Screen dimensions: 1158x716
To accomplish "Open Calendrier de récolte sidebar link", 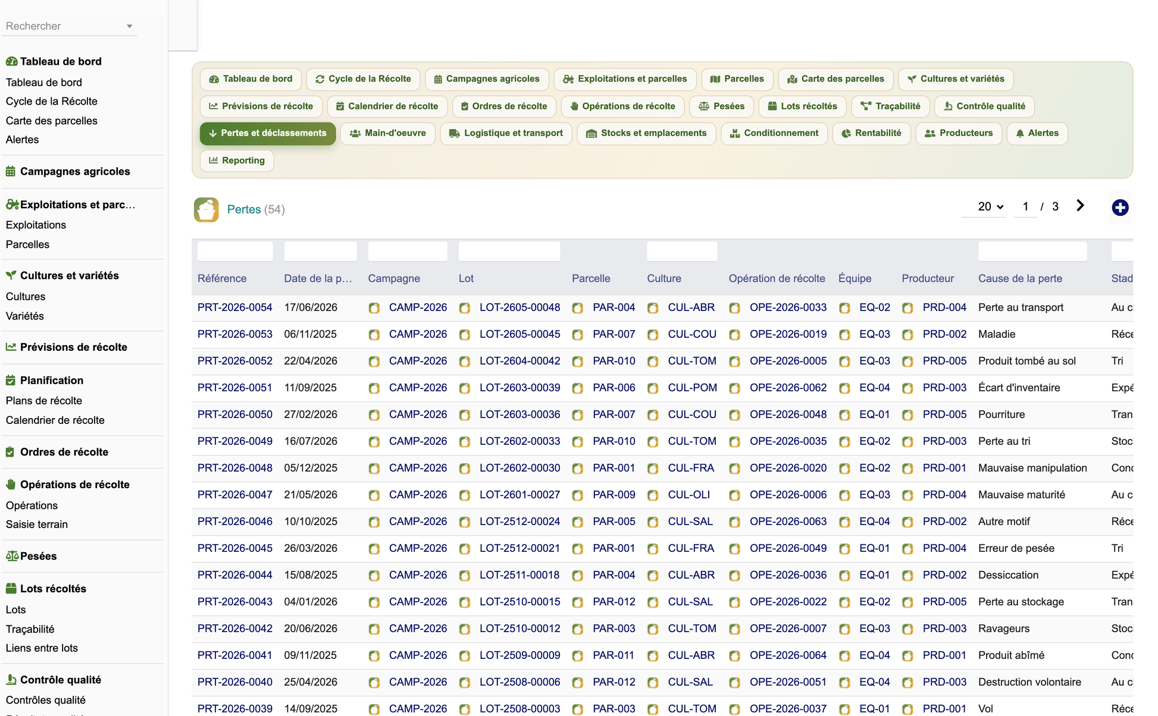I will [55, 420].
